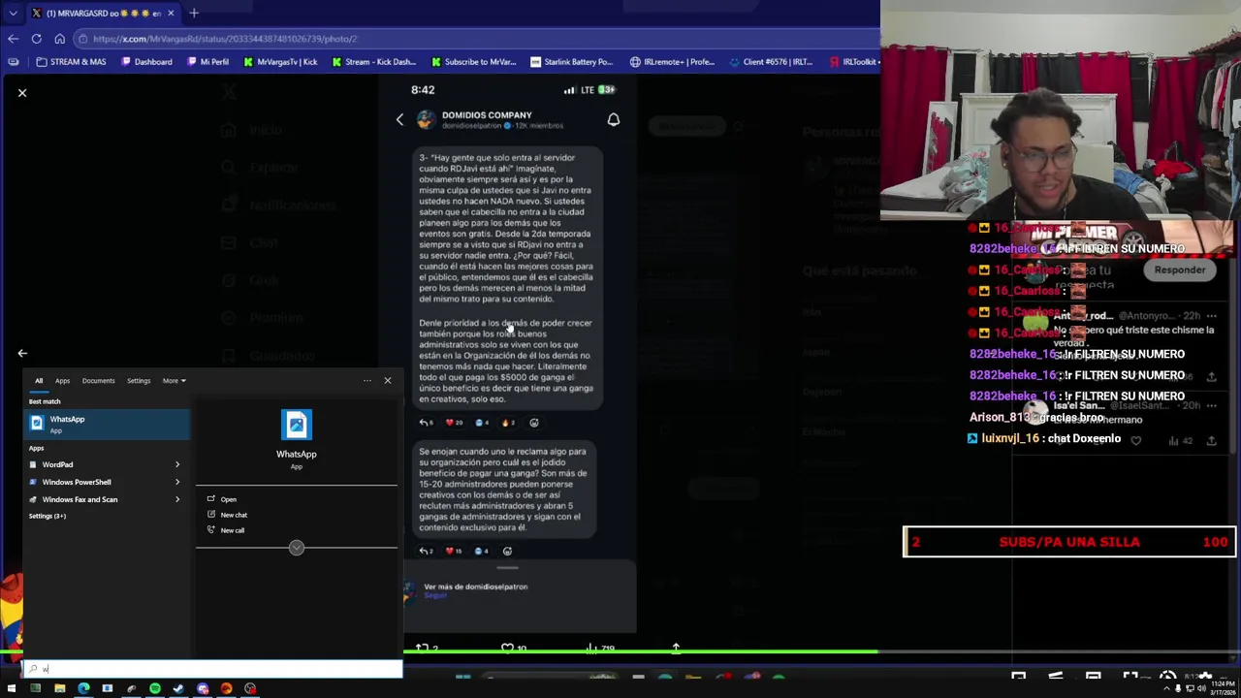Switch to the Settings search filter tab
Viewport: 1241px width, 698px height.
pyautogui.click(x=139, y=381)
